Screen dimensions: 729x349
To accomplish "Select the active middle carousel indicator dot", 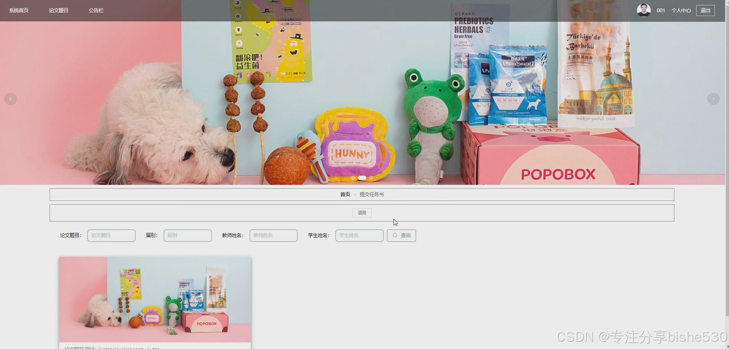I will coord(362,178).
